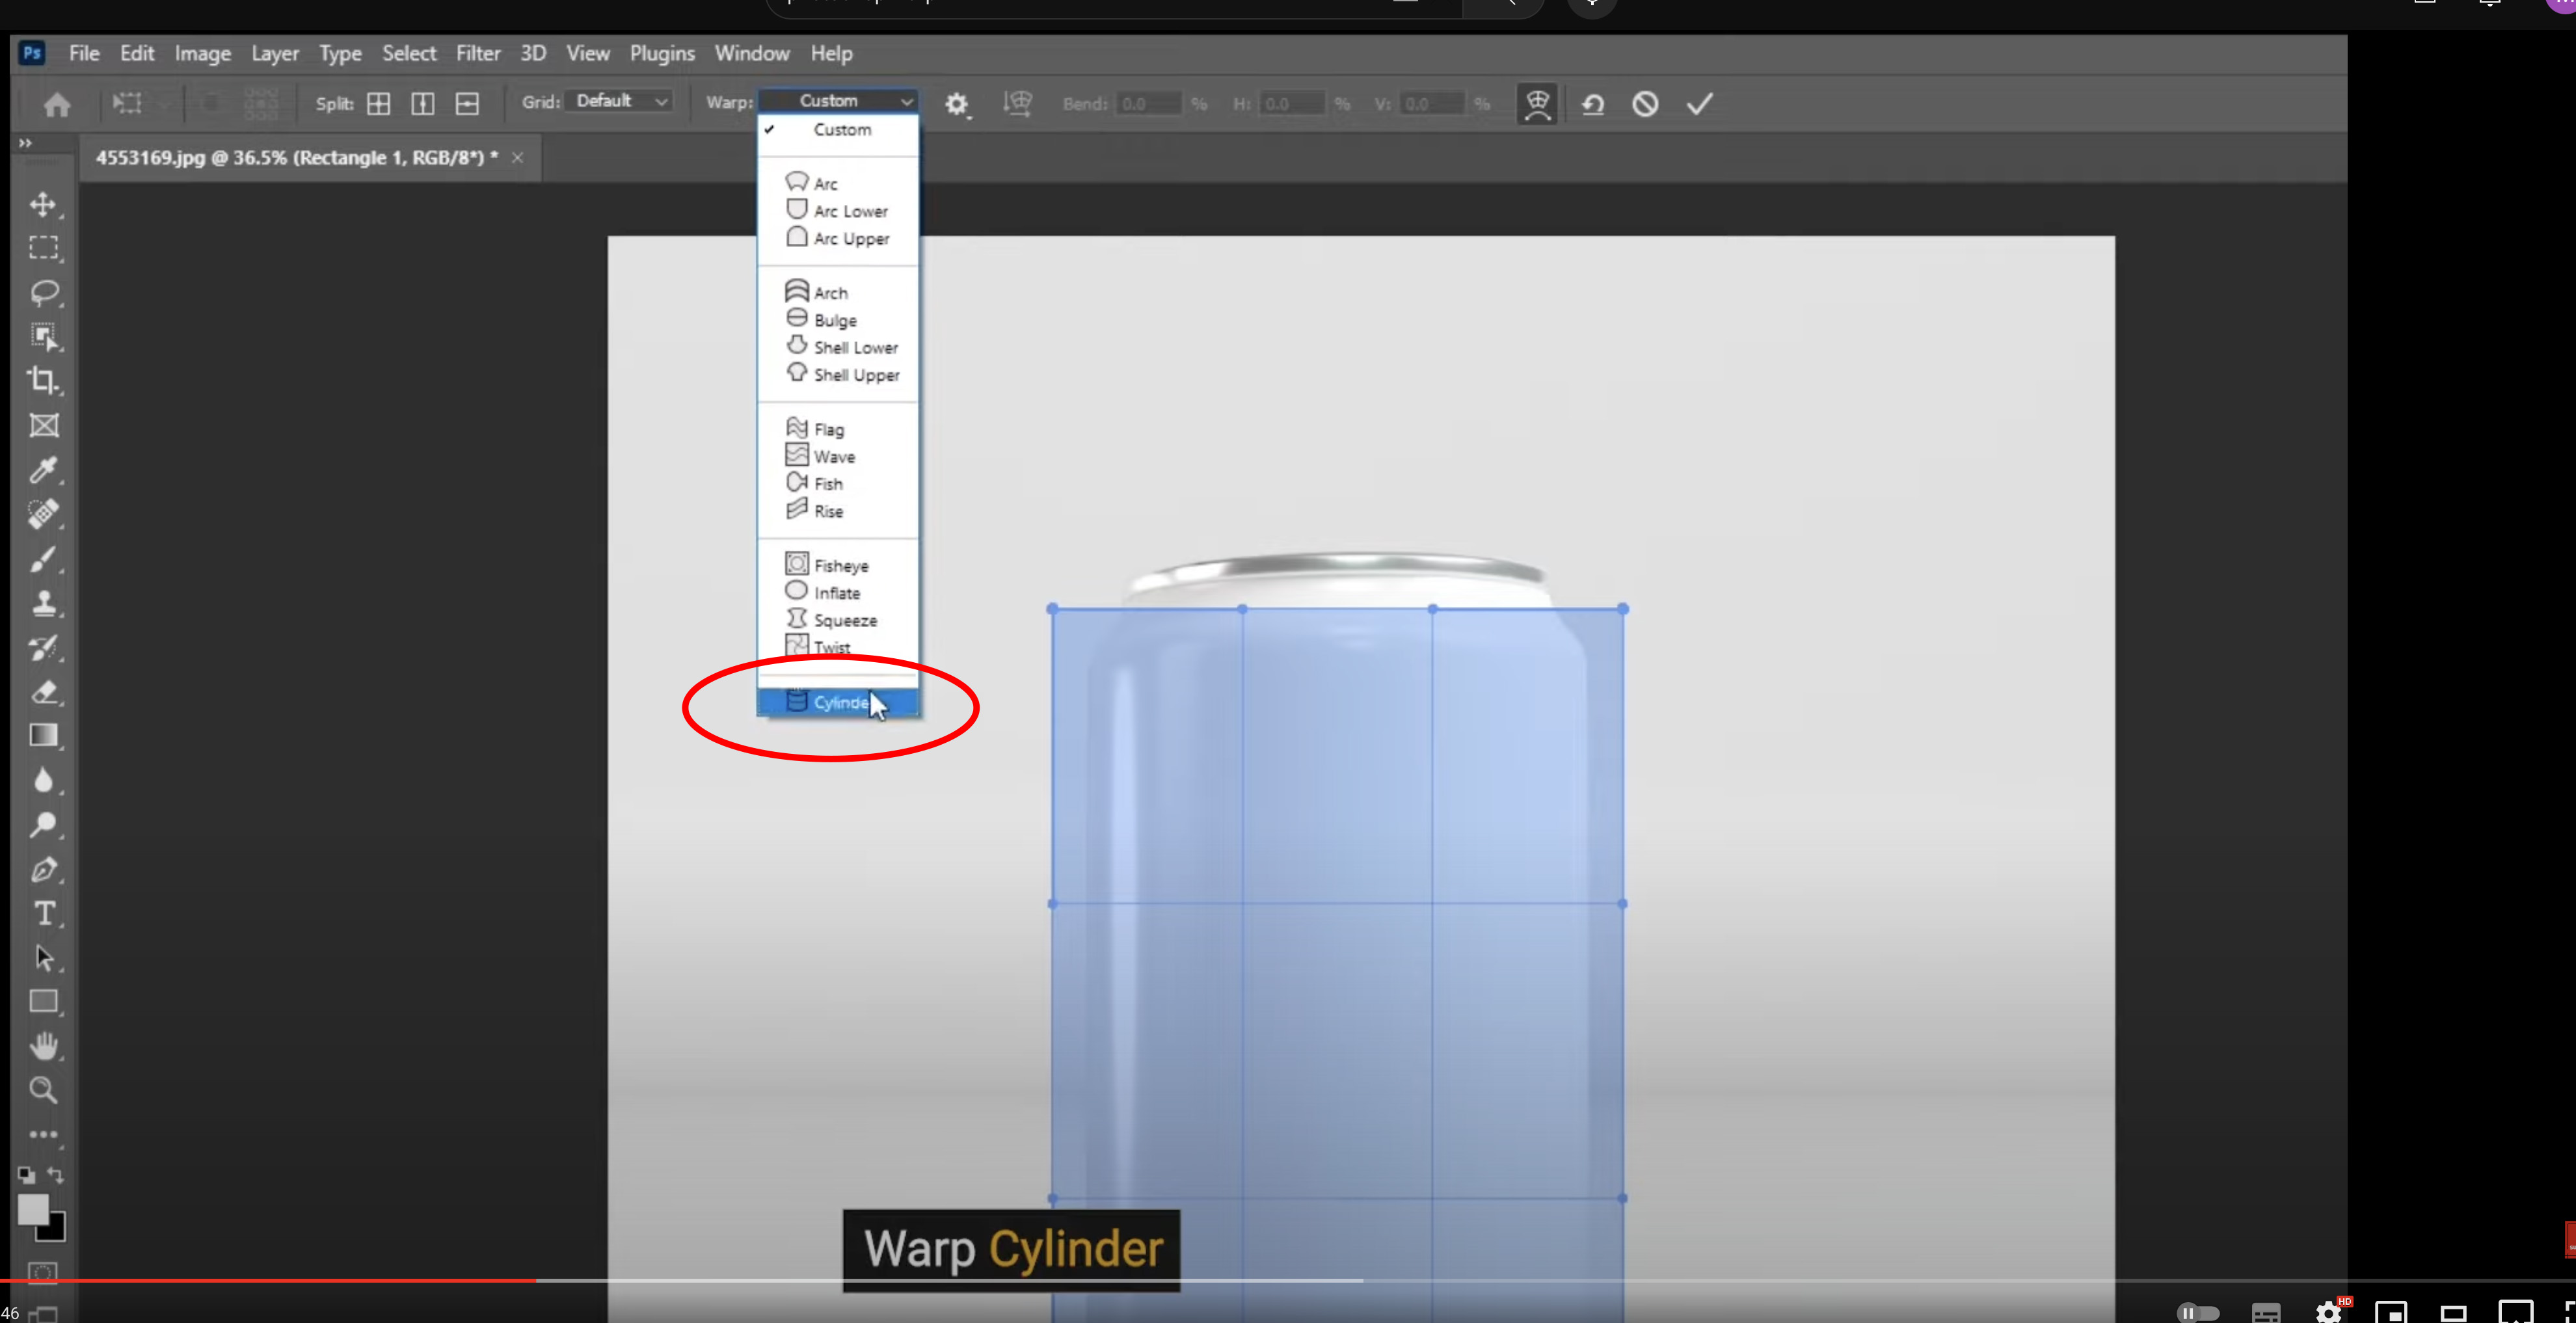Expand the hidden tools via ellipsis icon
Screen dimensions: 2576x1323
pyautogui.click(x=44, y=1134)
